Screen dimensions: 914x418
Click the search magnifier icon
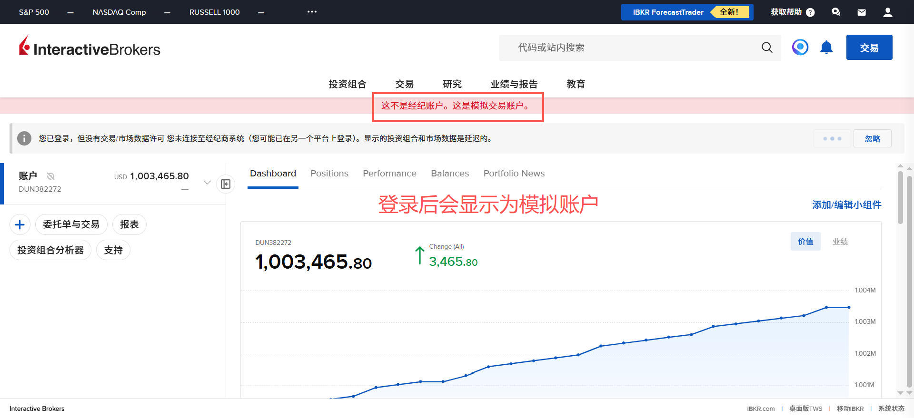(x=766, y=48)
